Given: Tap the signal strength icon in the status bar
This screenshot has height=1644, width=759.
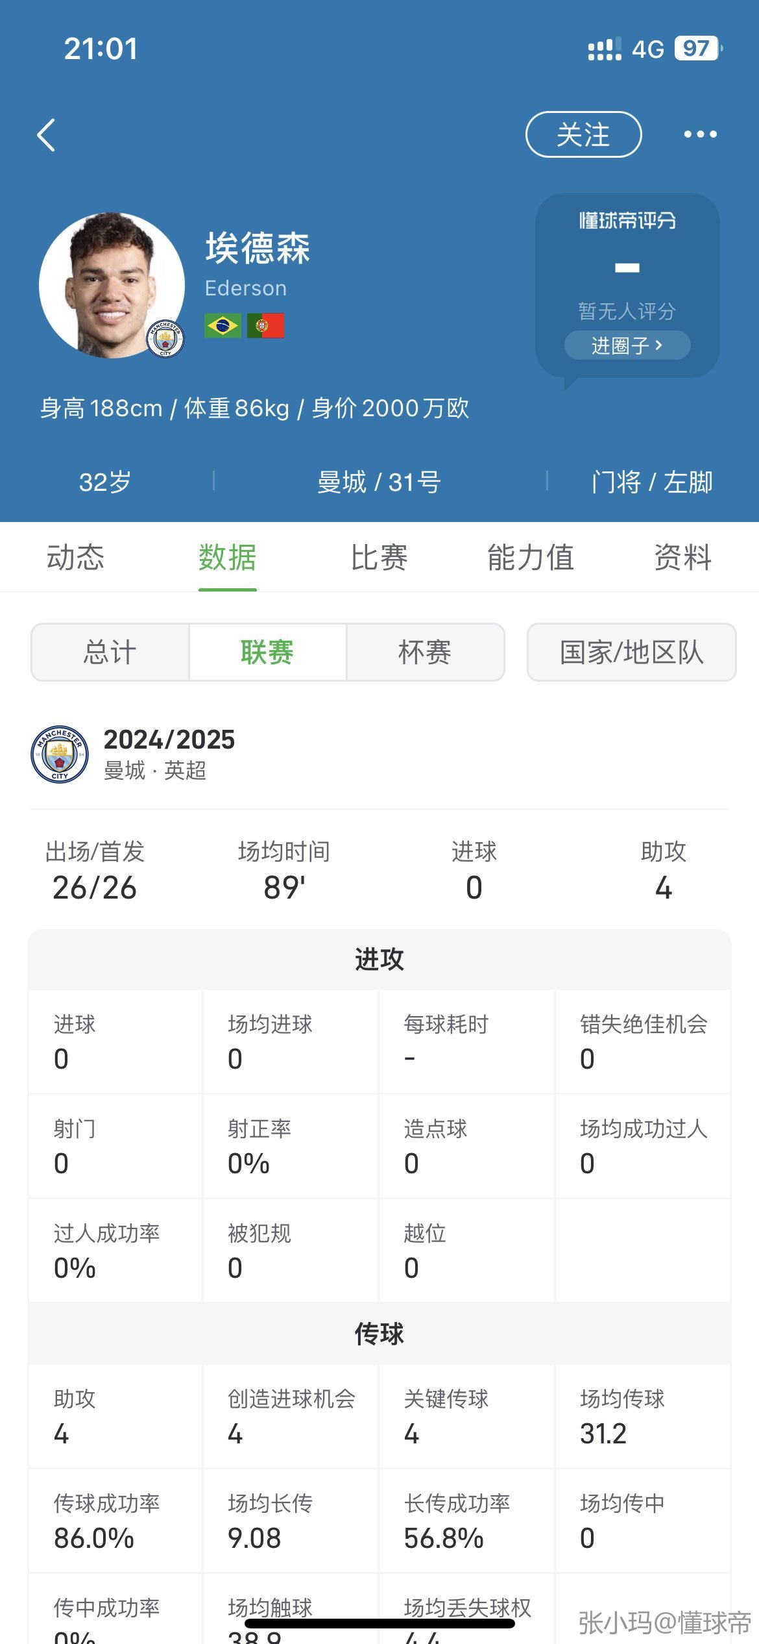Looking at the screenshot, I should tap(604, 49).
